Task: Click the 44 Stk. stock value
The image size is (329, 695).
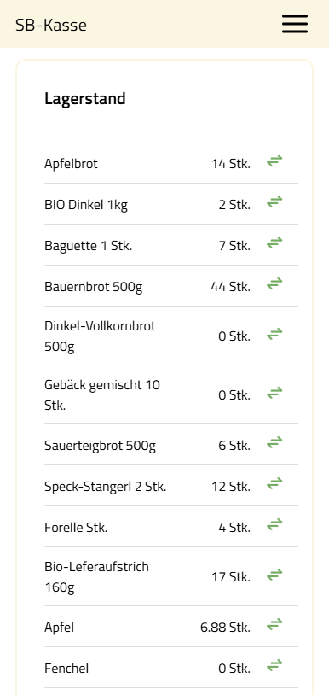Action: (230, 287)
